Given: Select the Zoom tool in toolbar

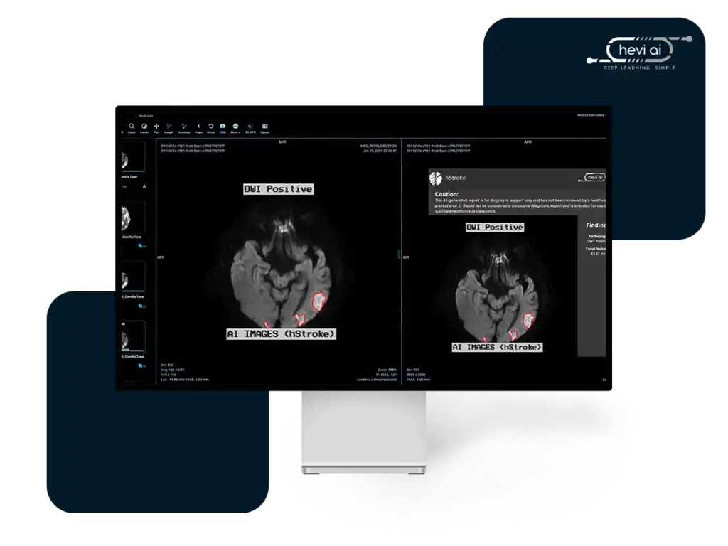Looking at the screenshot, I should point(132,127).
